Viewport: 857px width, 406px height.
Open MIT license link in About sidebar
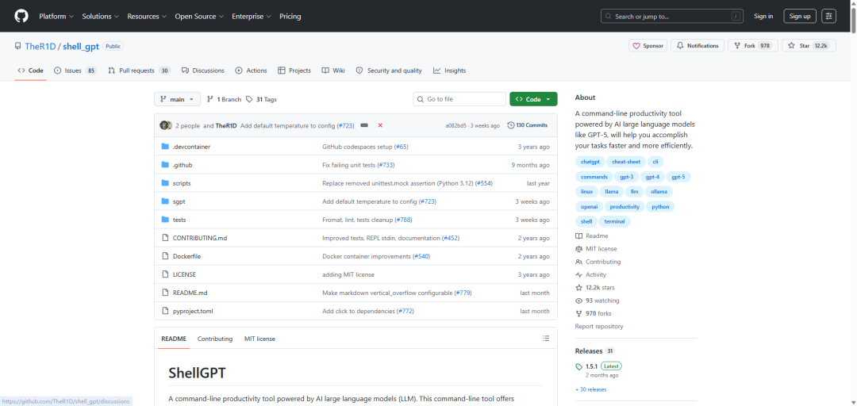coord(596,249)
